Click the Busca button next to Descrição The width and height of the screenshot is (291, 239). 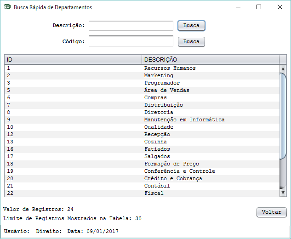pos(191,26)
